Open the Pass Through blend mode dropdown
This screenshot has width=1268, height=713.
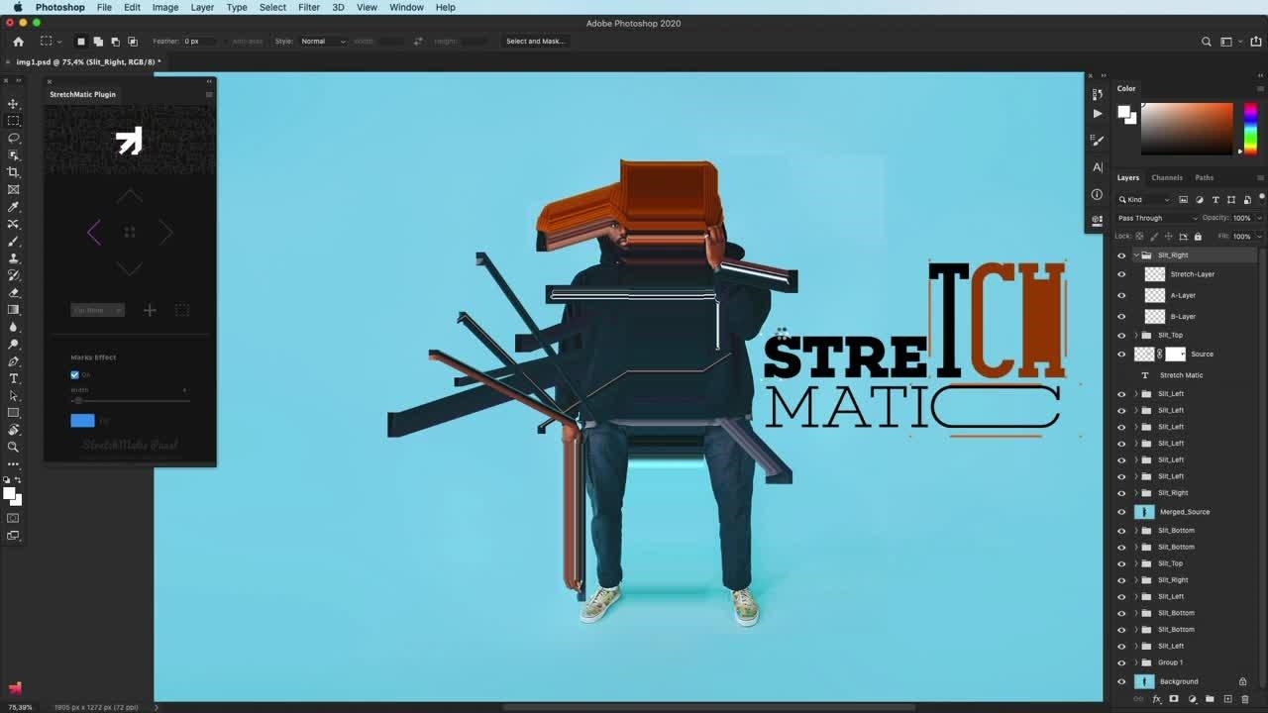tap(1156, 218)
